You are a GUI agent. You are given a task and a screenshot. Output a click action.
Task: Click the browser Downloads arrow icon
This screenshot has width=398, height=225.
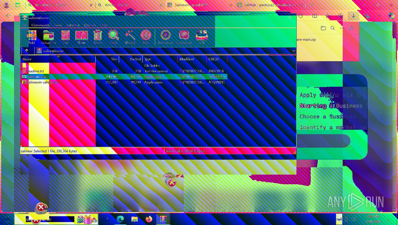point(354,16)
